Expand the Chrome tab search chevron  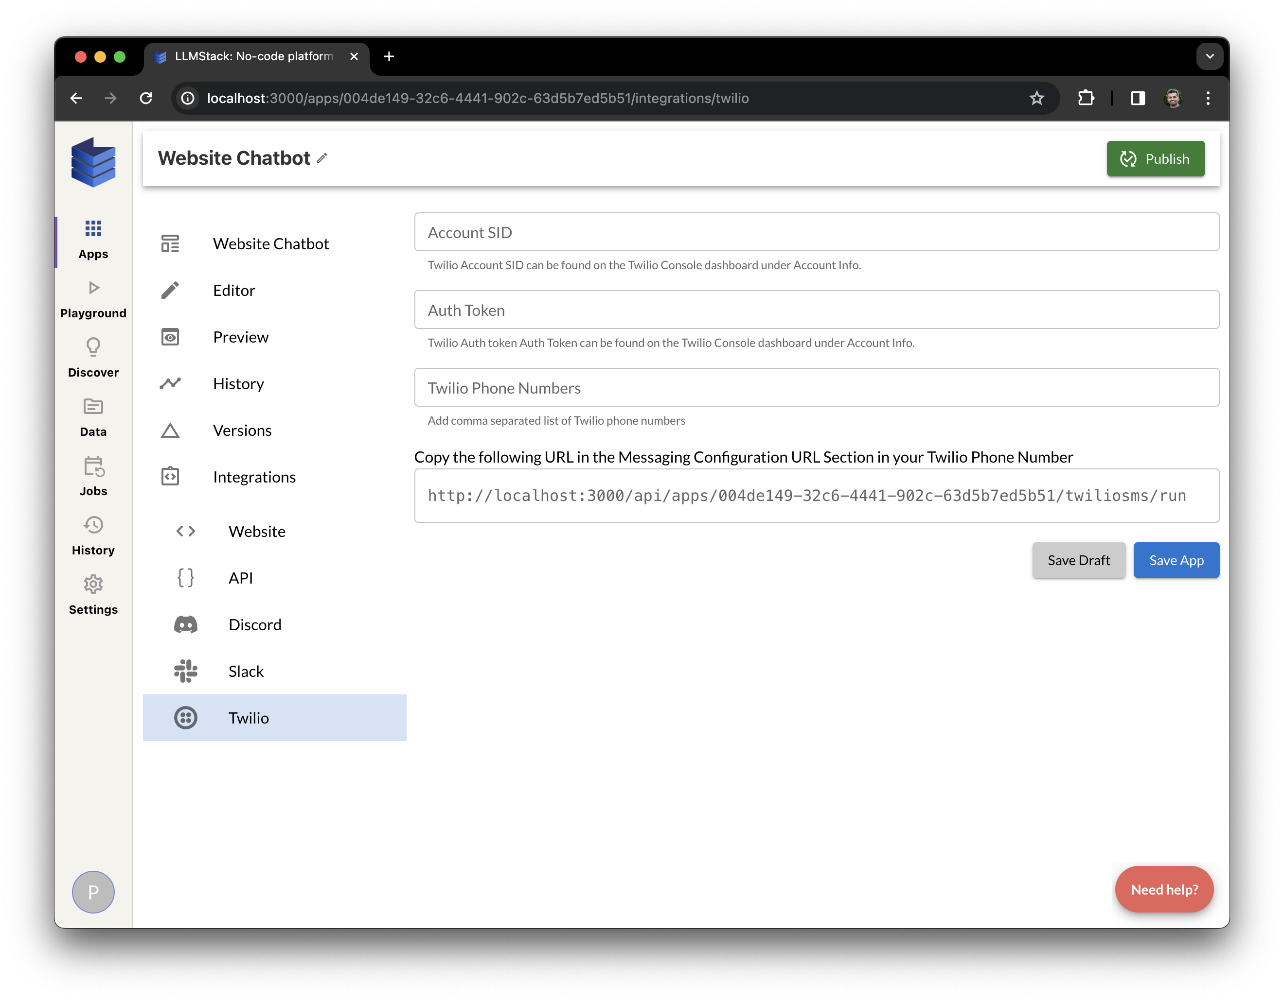click(x=1210, y=56)
